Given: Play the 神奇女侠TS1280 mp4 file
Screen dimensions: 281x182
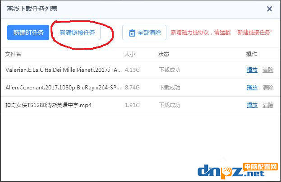Looking at the screenshot, I should 252,105.
